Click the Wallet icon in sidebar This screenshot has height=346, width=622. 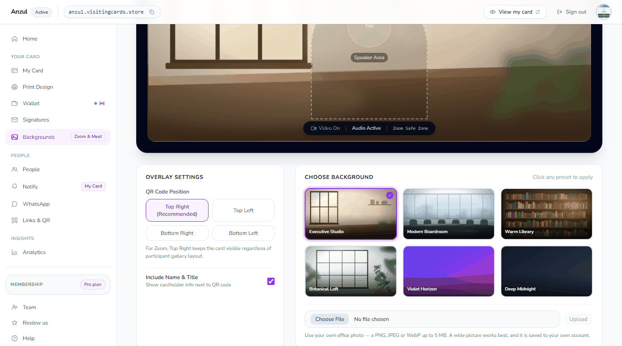(x=15, y=103)
